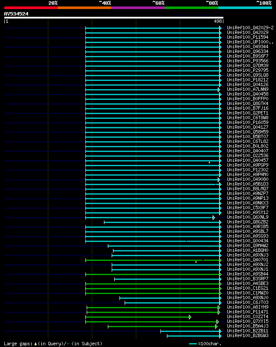Viewport: 276px width, 347px height.
Task: Click label UniRef100_Q6XNL9
Action: (248, 217)
